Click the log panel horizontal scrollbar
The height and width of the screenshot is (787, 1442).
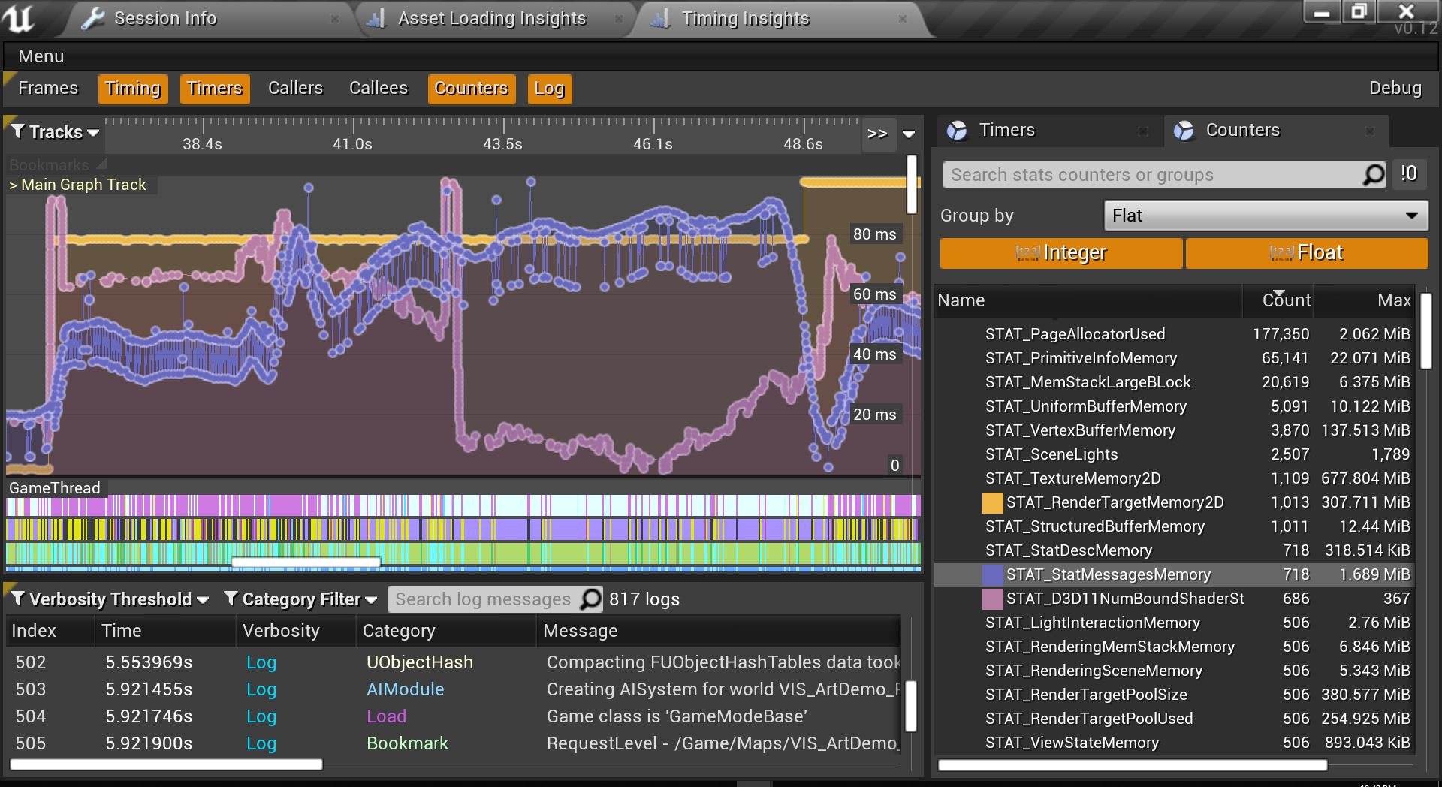click(166, 764)
